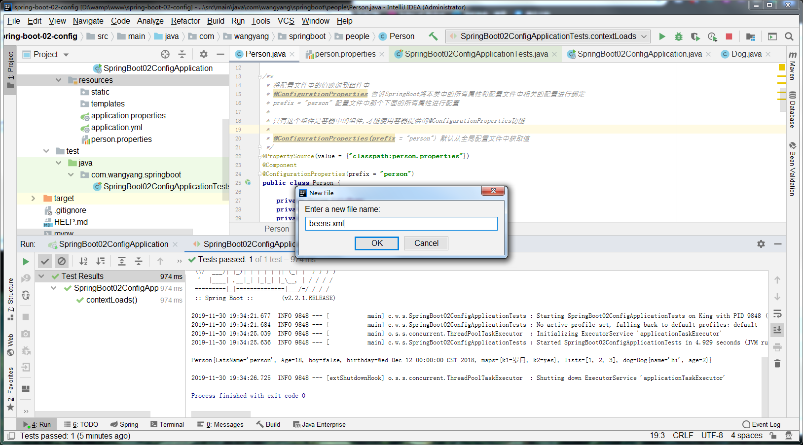Screen dimensions: 803x445
Task: Toggle scroll to end of console
Action: 777,330
